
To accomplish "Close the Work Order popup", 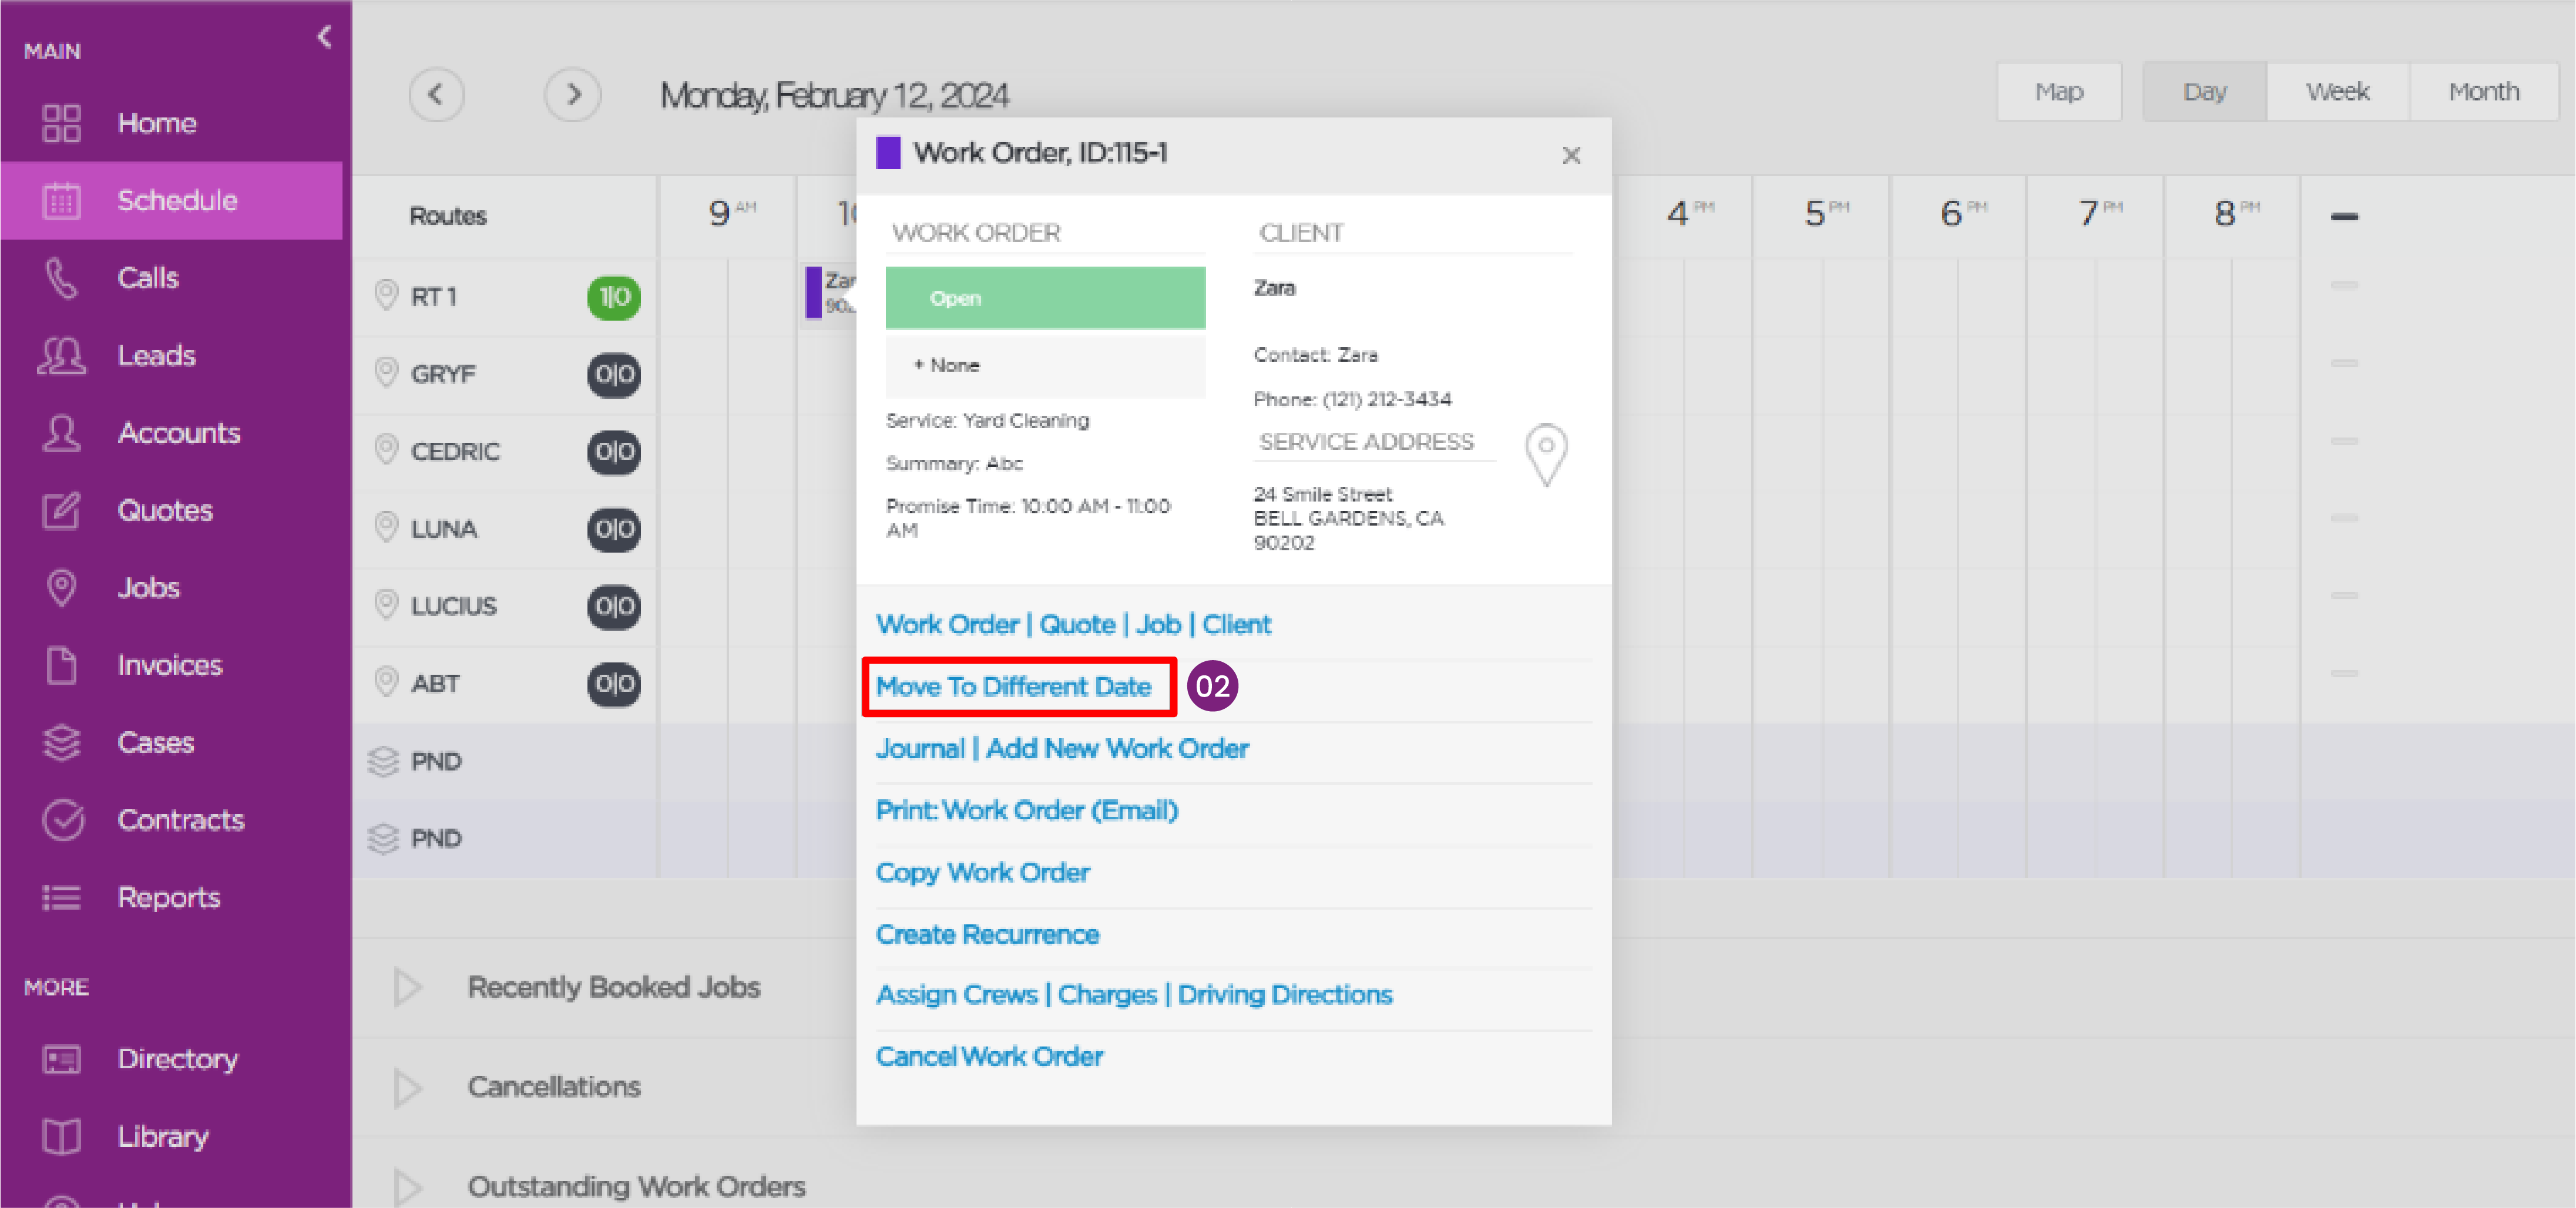I will tap(1571, 155).
